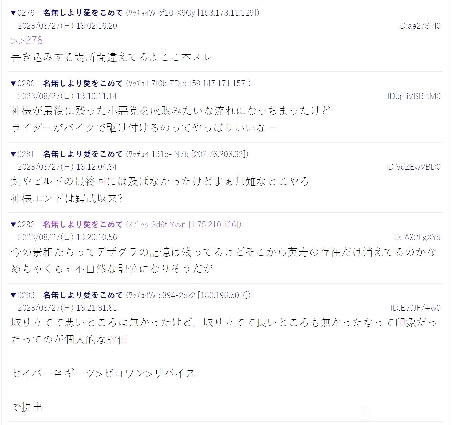Screen dimensions: 452x425
Task: Open the triangle menu for post 0282
Action: click(13, 224)
